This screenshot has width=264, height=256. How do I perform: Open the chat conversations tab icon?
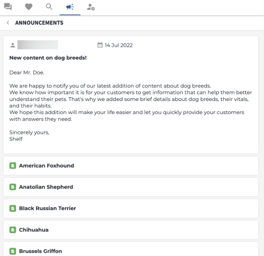[8, 7]
